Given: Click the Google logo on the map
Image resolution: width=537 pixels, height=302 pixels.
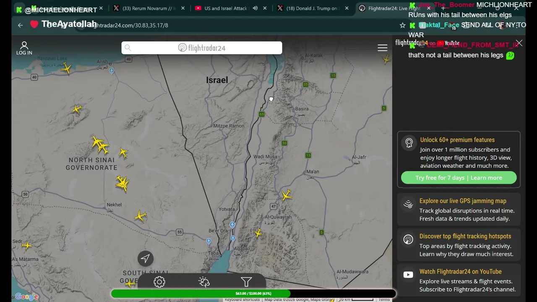Looking at the screenshot, I should 26,297.
